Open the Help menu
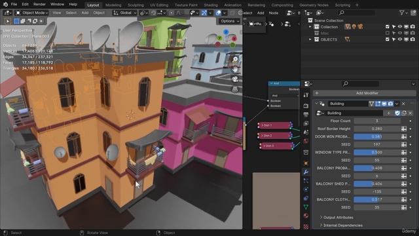This screenshot has height=236, width=419. coord(73,5)
